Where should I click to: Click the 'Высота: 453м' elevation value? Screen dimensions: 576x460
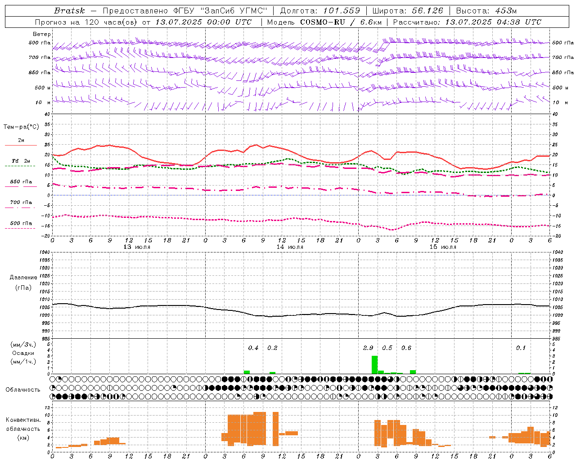(486, 11)
